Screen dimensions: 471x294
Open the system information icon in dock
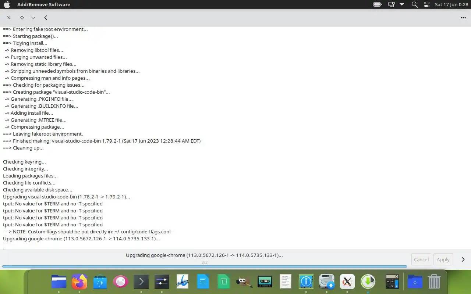pos(306,282)
